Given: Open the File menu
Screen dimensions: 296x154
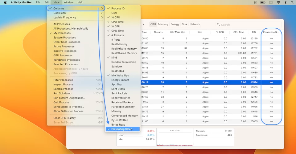Looking at the screenshot, I should pyautogui.click(x=38, y=2).
